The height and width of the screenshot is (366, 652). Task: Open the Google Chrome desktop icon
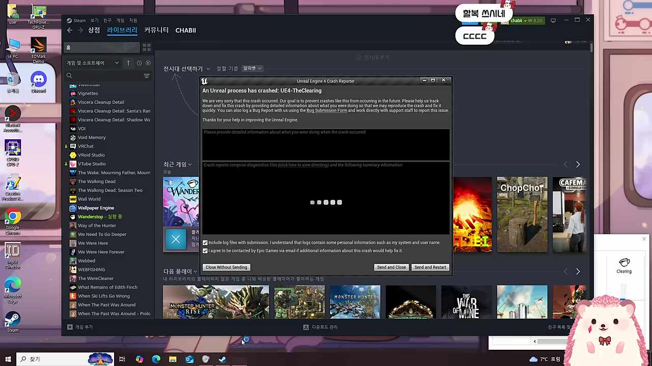[x=13, y=222]
